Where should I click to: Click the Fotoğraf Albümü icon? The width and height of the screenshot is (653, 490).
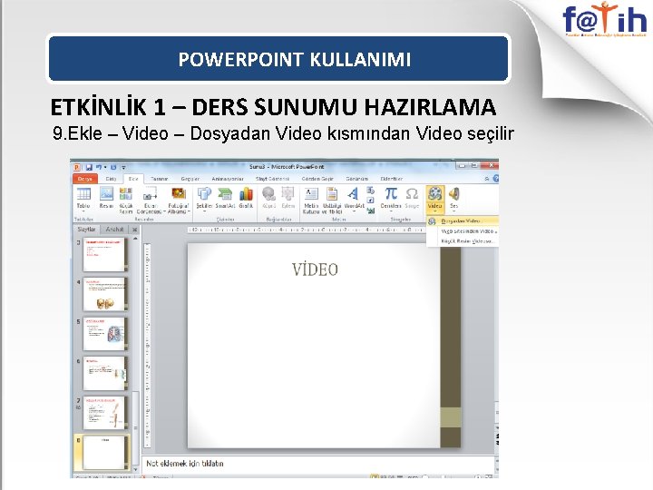point(179,194)
